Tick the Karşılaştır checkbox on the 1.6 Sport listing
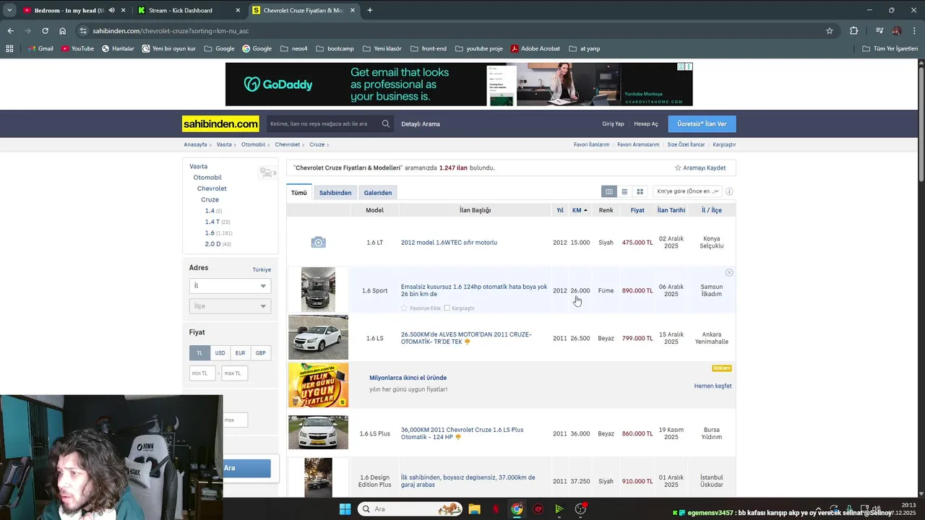 447,308
